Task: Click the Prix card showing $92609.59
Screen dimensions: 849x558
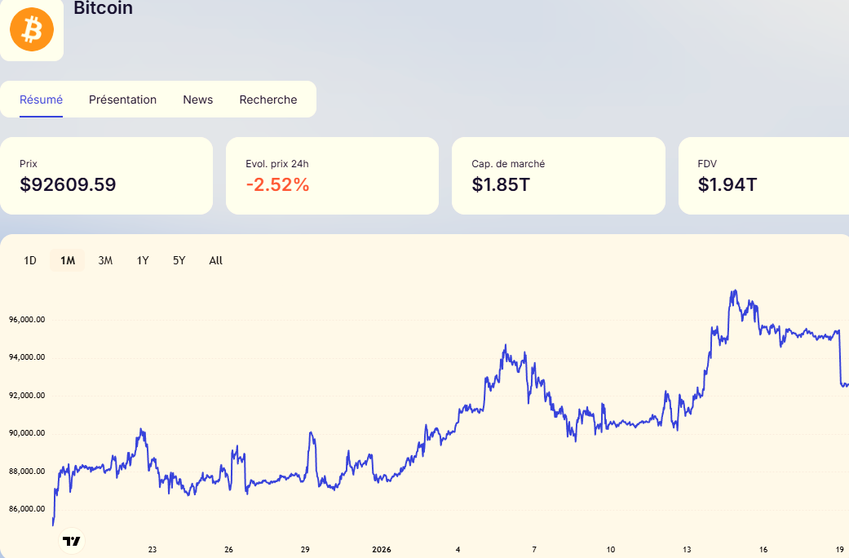Action: pos(106,175)
